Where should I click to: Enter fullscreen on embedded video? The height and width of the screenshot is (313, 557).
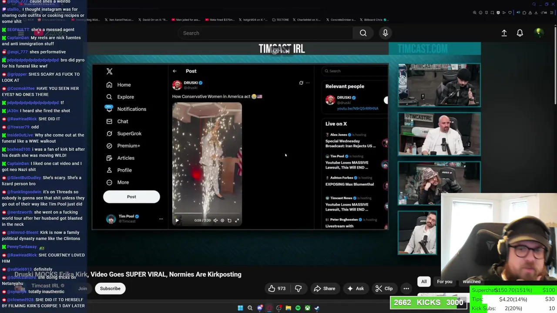click(x=237, y=220)
